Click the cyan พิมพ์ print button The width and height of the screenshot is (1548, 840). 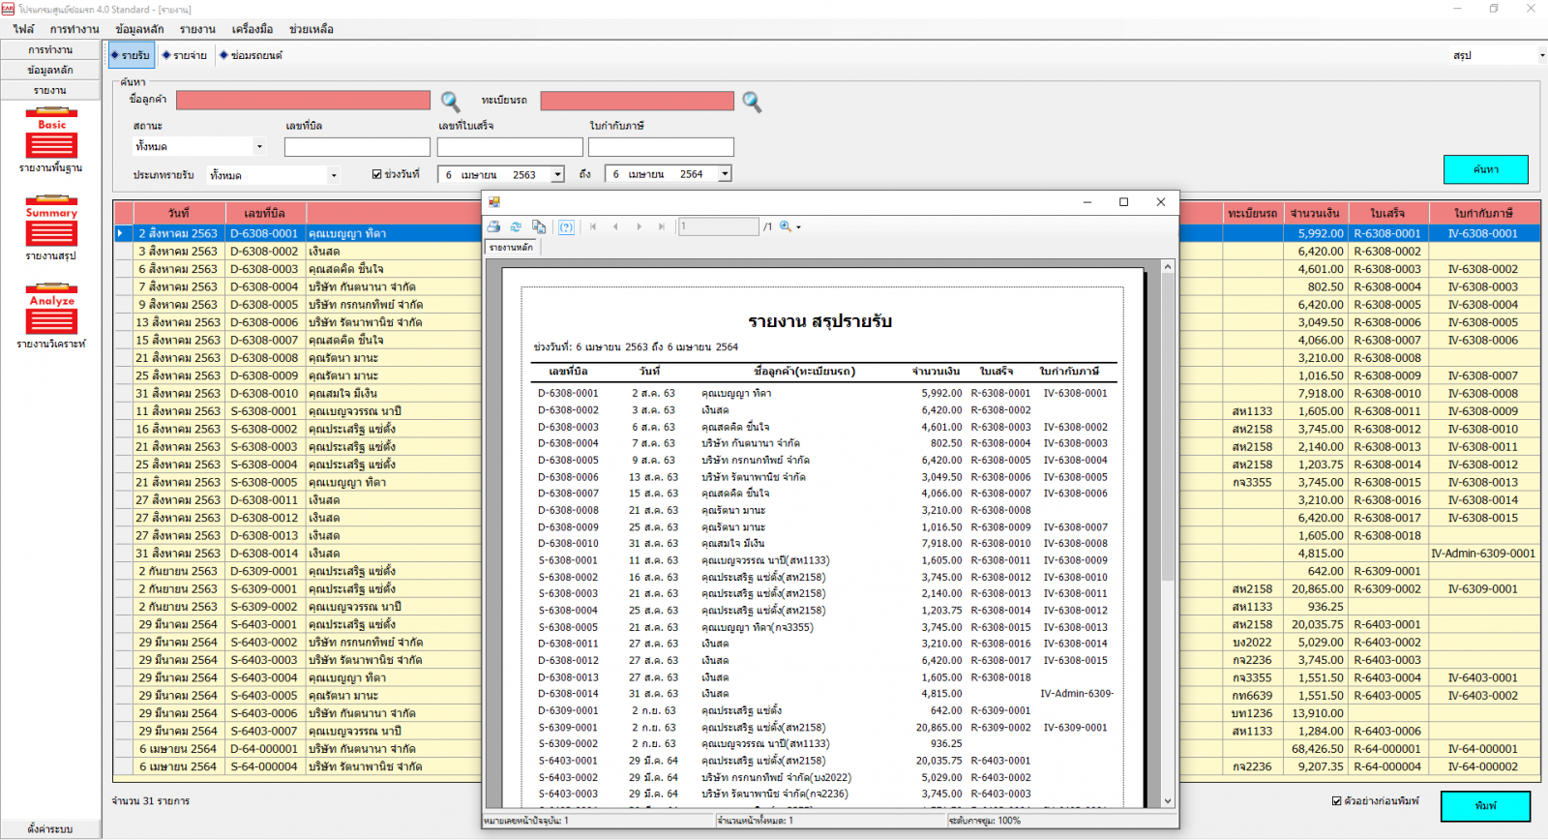pos(1485,805)
